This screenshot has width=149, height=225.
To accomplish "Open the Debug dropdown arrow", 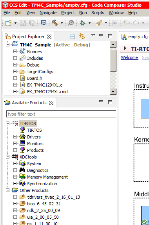I will [89, 23].
